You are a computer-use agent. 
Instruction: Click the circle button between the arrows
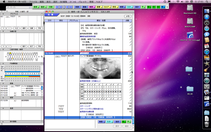[64, 7]
